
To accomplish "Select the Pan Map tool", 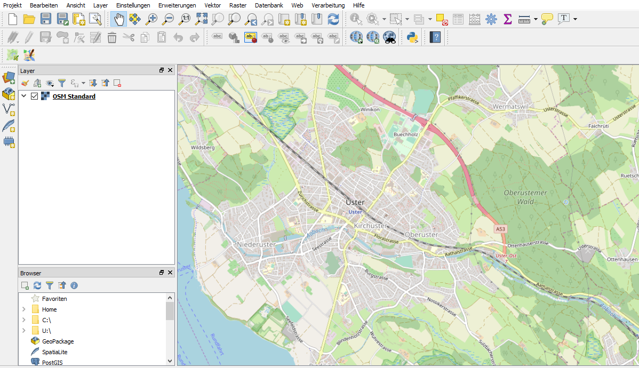I will pos(119,19).
